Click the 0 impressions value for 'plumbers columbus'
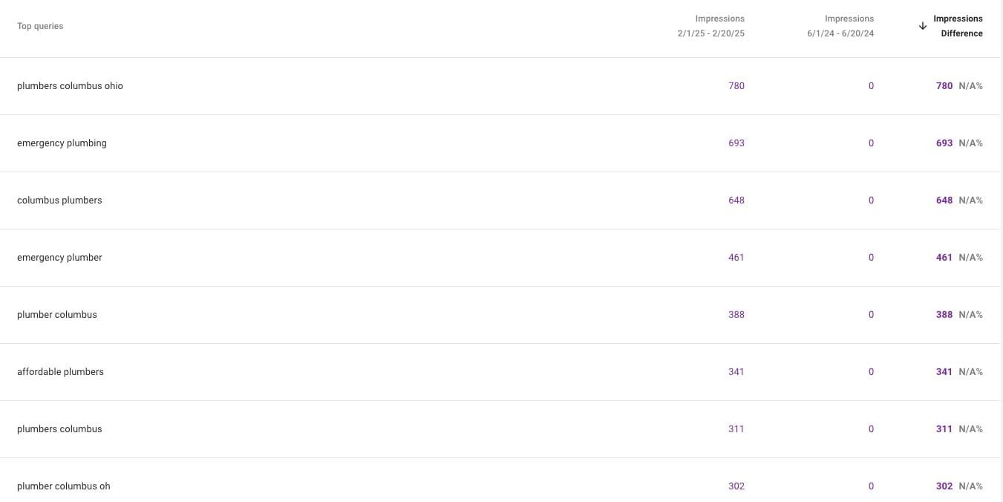Screen dimensions: 1003x502 point(871,429)
